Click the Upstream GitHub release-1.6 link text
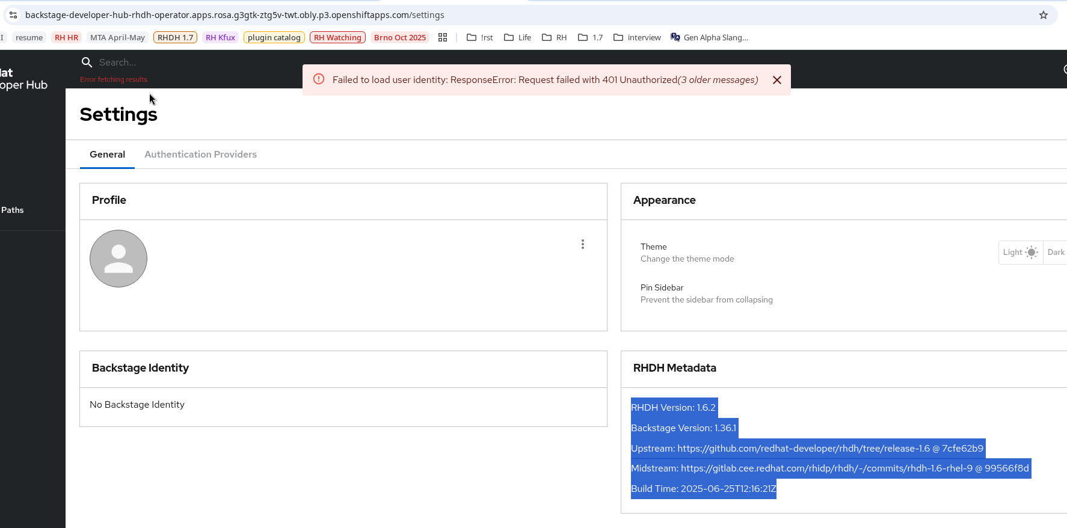Image resolution: width=1067 pixels, height=528 pixels. 804,449
